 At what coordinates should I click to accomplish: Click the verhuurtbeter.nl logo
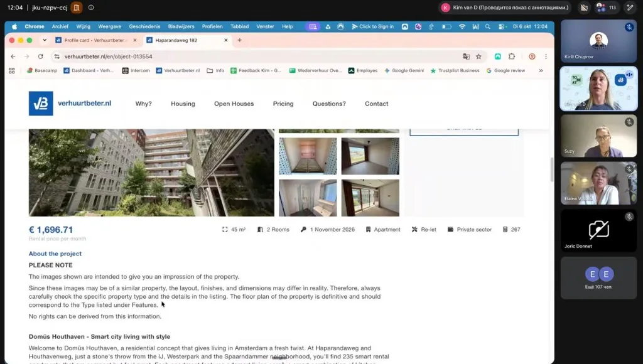[x=70, y=104]
